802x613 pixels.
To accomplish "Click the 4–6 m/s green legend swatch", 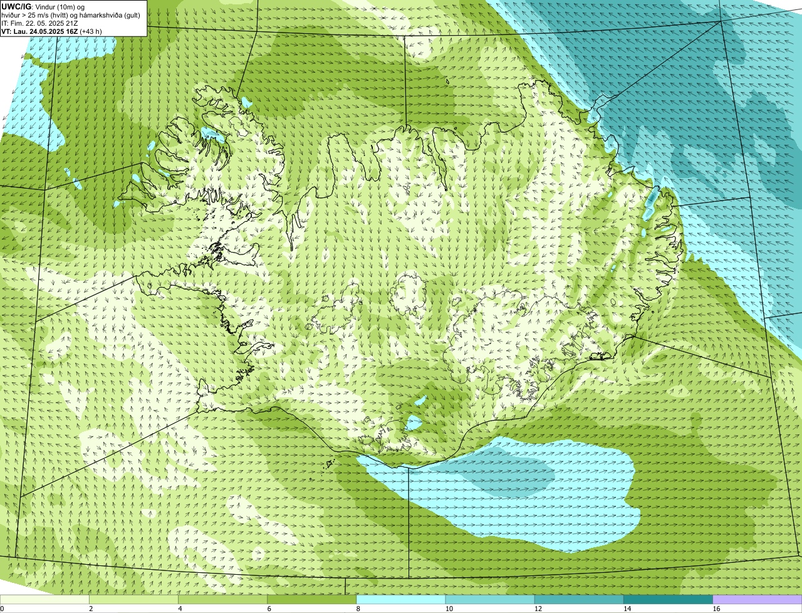I will tap(222, 600).
